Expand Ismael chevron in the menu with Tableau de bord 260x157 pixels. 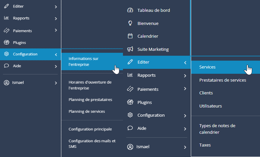pyautogui.click(x=185, y=147)
